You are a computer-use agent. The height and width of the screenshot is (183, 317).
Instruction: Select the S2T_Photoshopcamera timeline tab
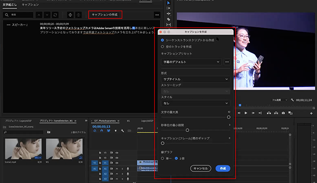(104, 121)
